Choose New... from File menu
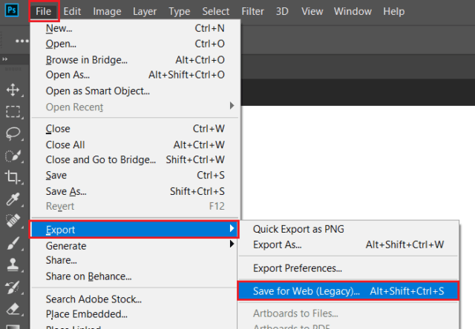The image size is (475, 329). tap(135, 28)
